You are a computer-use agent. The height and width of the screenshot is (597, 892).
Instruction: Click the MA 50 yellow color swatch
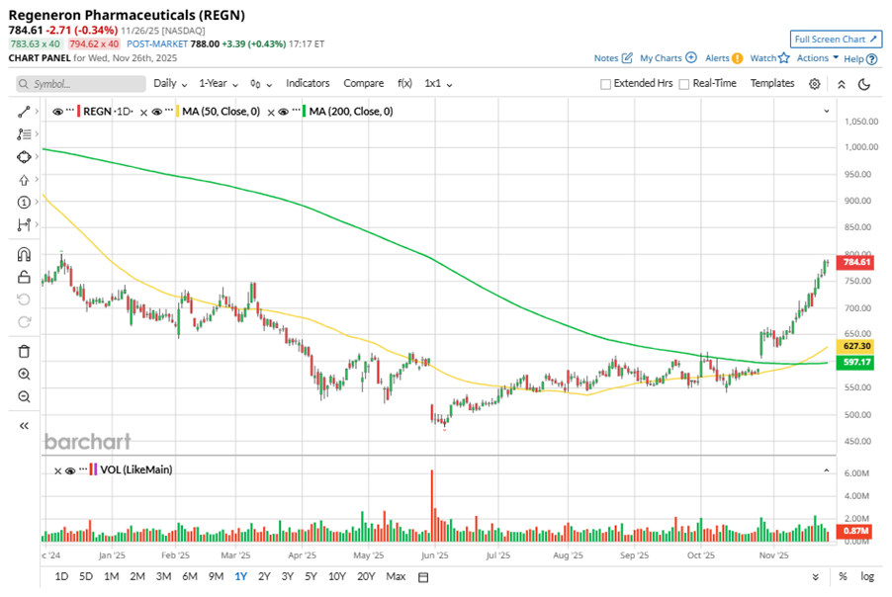click(177, 112)
